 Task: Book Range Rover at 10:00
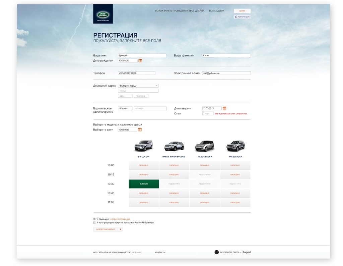[x=205, y=165]
